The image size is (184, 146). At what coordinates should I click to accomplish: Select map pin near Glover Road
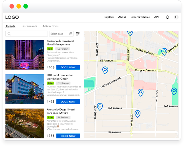tap(164, 52)
